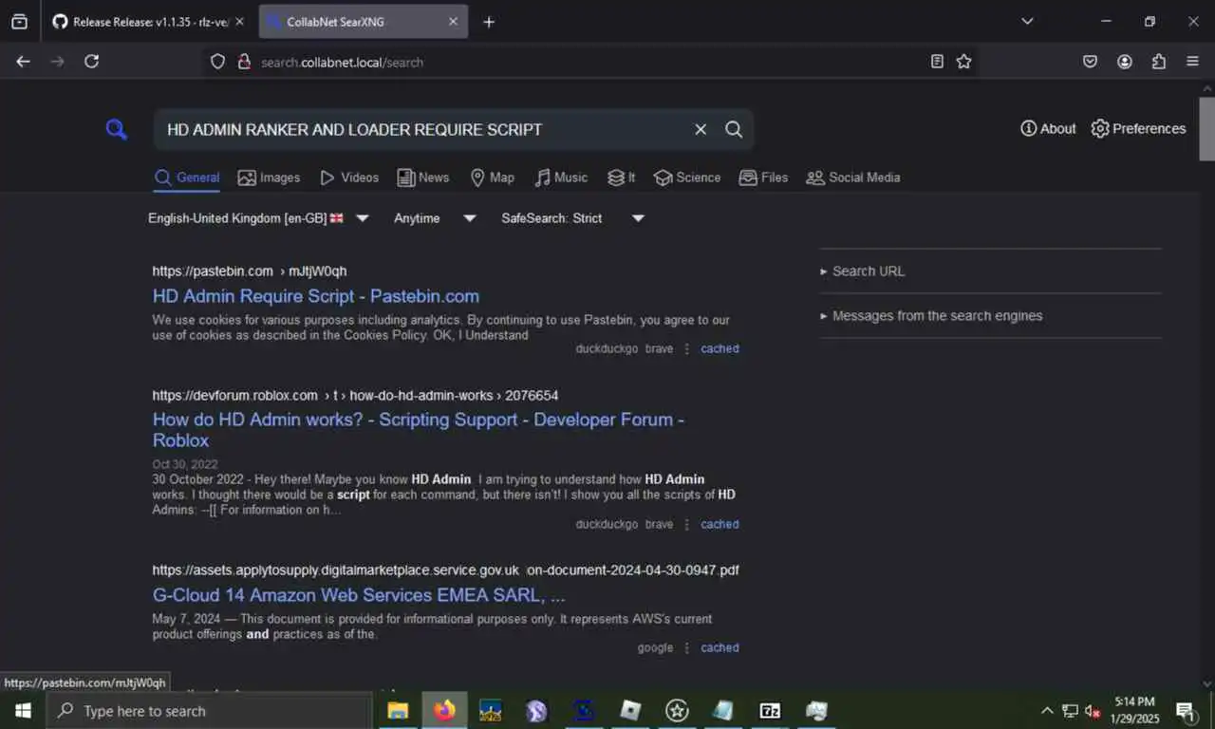Open the Pocket save icon
The image size is (1215, 729).
click(x=1091, y=62)
